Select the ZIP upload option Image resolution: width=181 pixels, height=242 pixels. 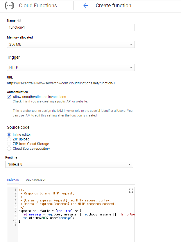click(9, 139)
